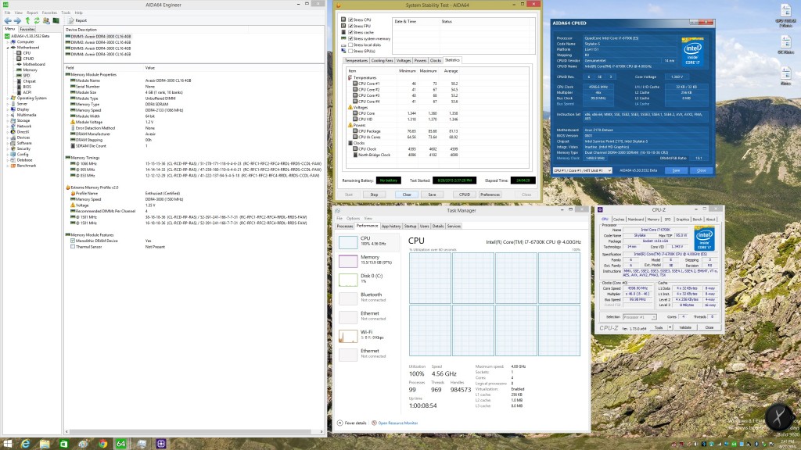
Task: Collapse the Motherboard tree node
Action: coord(8,48)
